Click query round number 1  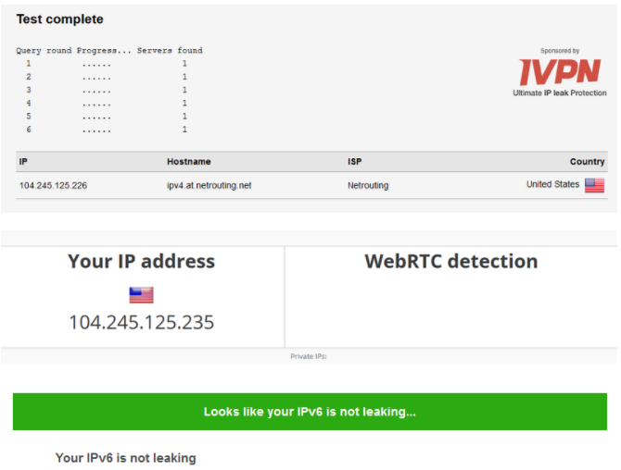pyautogui.click(x=29, y=63)
